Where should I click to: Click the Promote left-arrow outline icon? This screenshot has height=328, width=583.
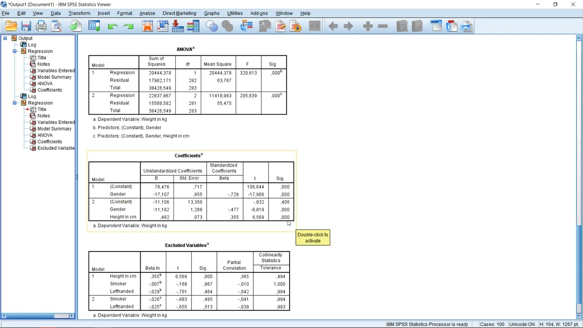[x=333, y=26]
